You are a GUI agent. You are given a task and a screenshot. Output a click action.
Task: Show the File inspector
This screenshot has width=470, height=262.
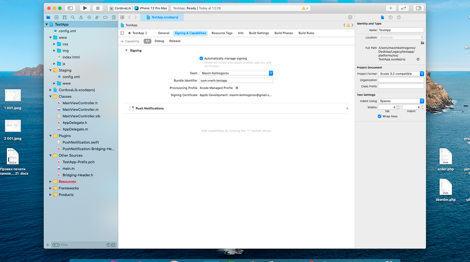(x=382, y=17)
